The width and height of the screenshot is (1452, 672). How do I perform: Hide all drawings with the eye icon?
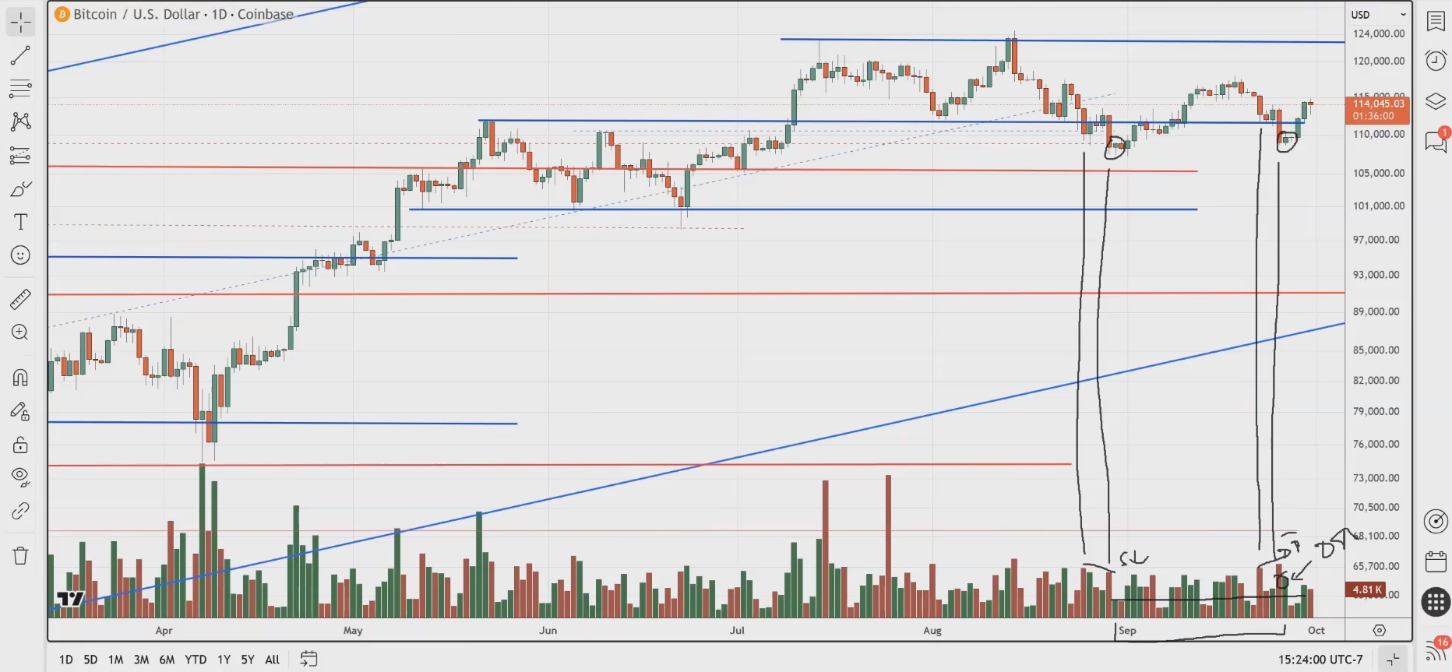[x=20, y=476]
